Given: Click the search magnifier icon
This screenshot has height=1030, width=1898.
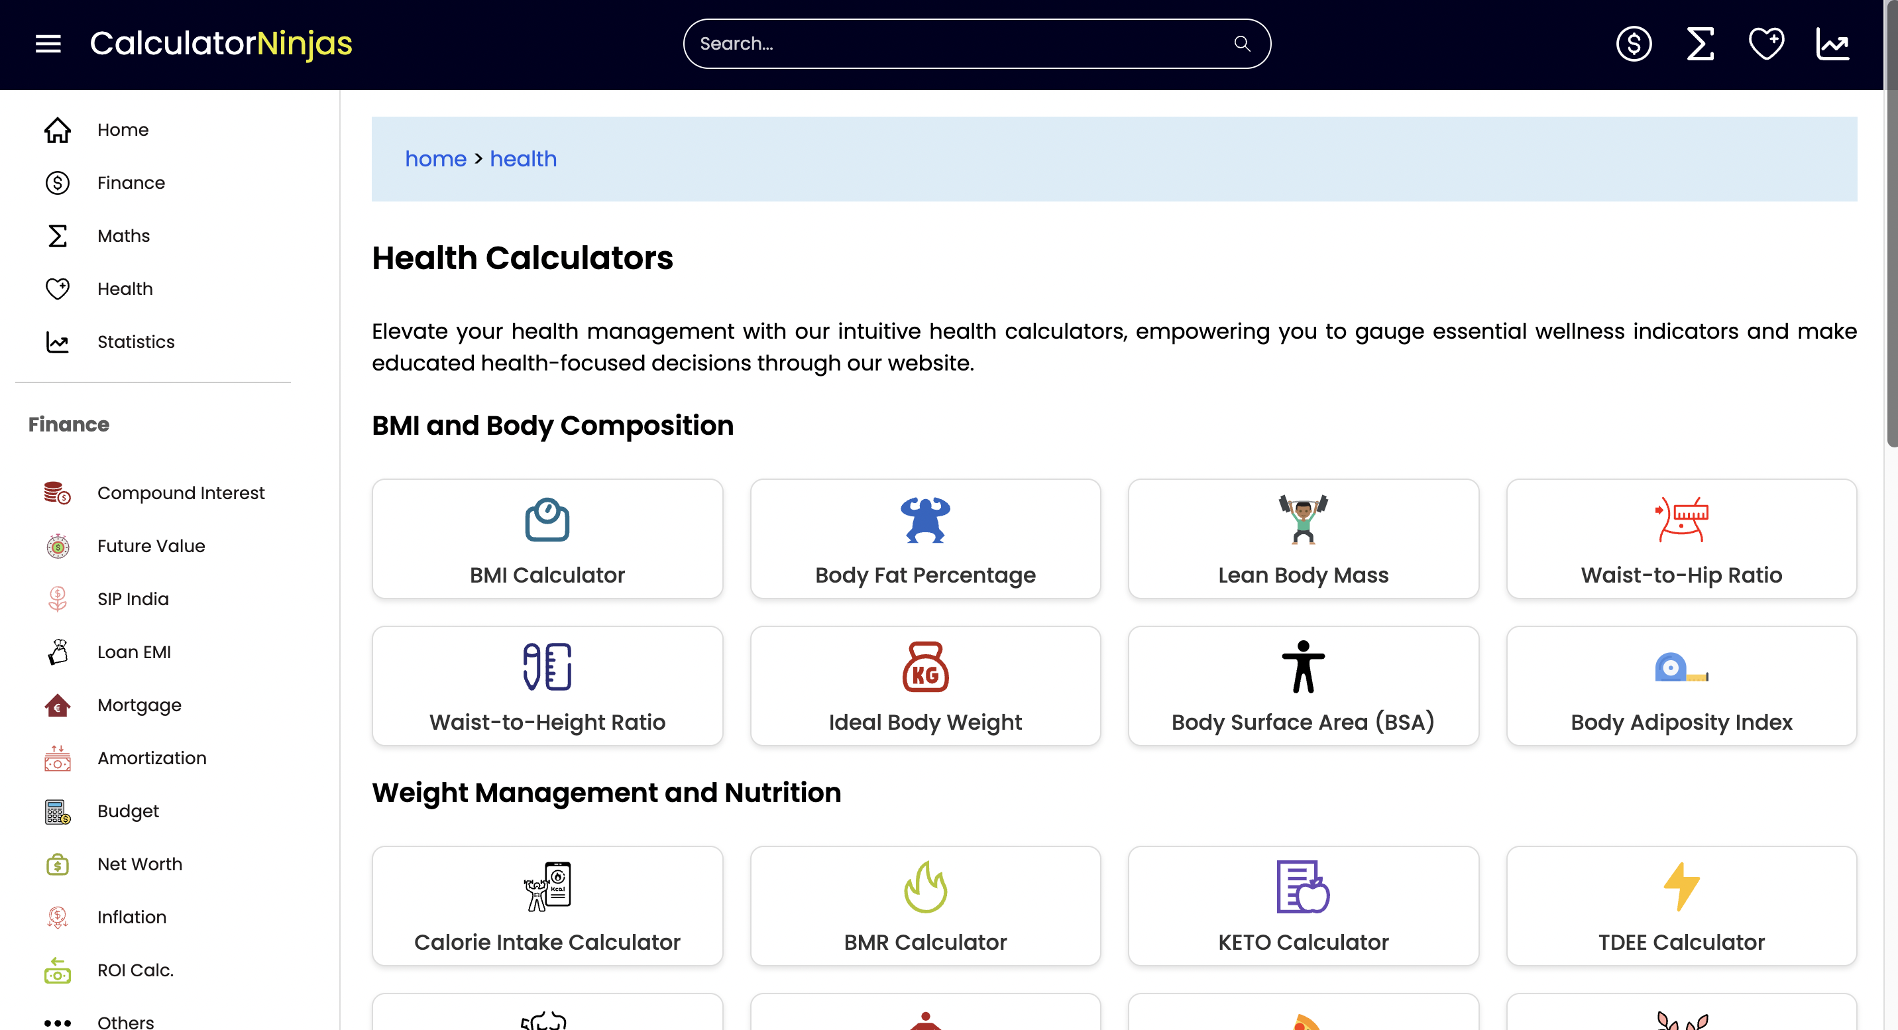Looking at the screenshot, I should [1242, 44].
